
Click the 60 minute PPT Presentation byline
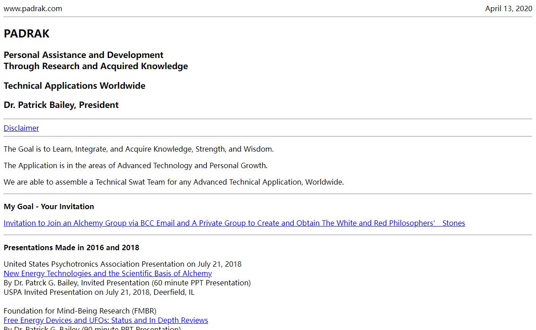pos(127,283)
